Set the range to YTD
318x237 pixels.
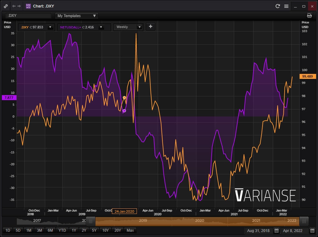tap(62, 230)
